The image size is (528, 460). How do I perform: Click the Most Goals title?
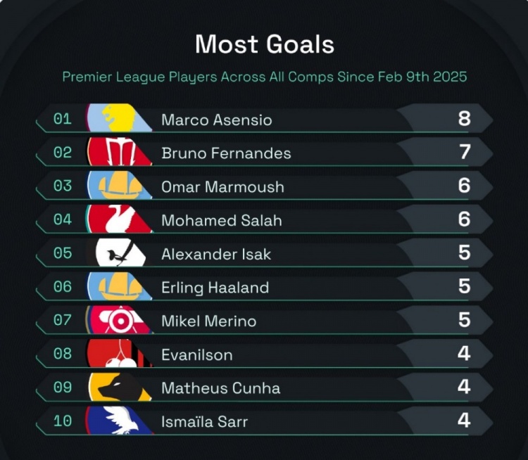pyautogui.click(x=264, y=44)
